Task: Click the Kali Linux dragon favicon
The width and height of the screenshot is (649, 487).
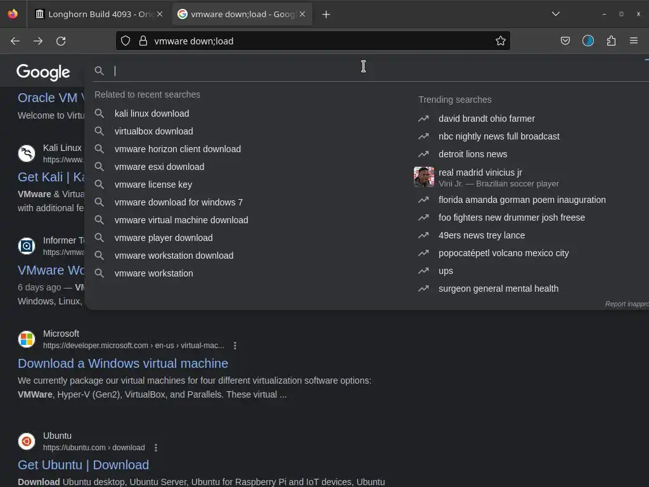Action: point(27,153)
